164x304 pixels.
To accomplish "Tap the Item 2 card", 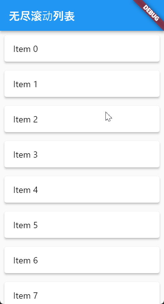I will click(x=82, y=119).
